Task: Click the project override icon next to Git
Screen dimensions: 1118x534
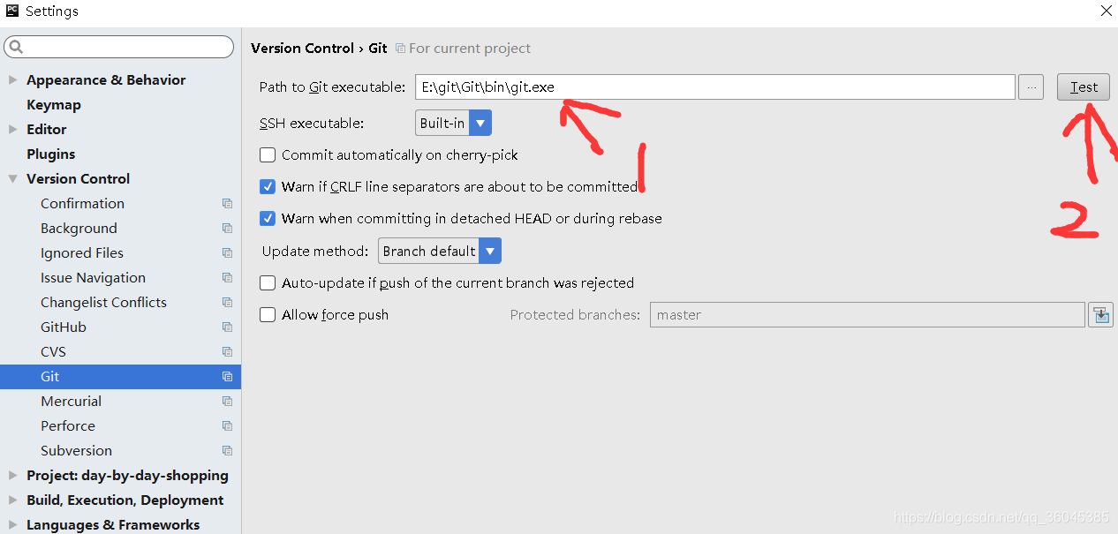Action: (x=228, y=376)
